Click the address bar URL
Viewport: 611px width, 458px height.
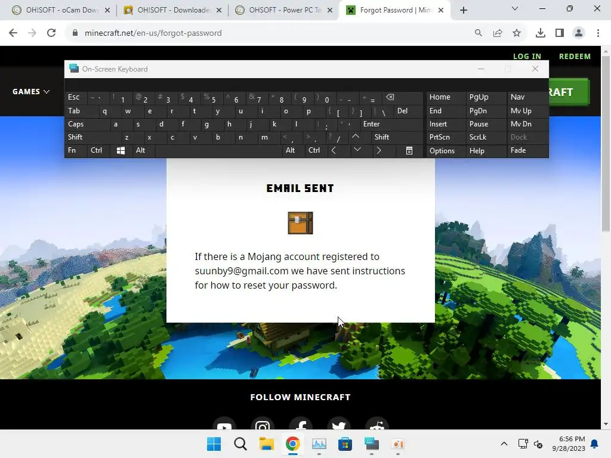pos(153,33)
